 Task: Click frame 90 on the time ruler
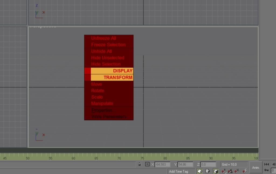(x=211, y=158)
